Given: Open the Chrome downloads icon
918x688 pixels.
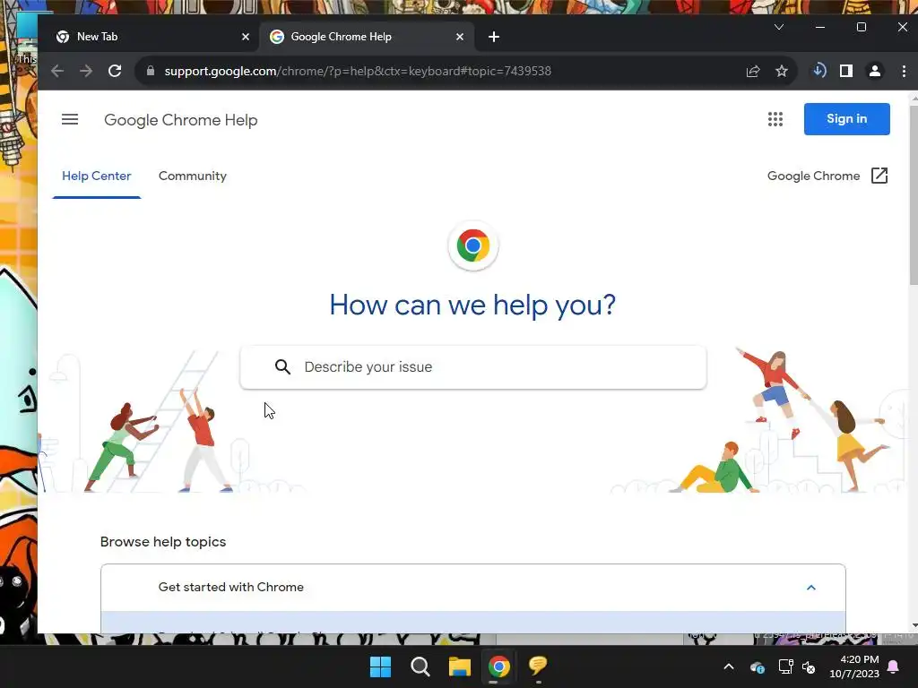Looking at the screenshot, I should point(819,71).
